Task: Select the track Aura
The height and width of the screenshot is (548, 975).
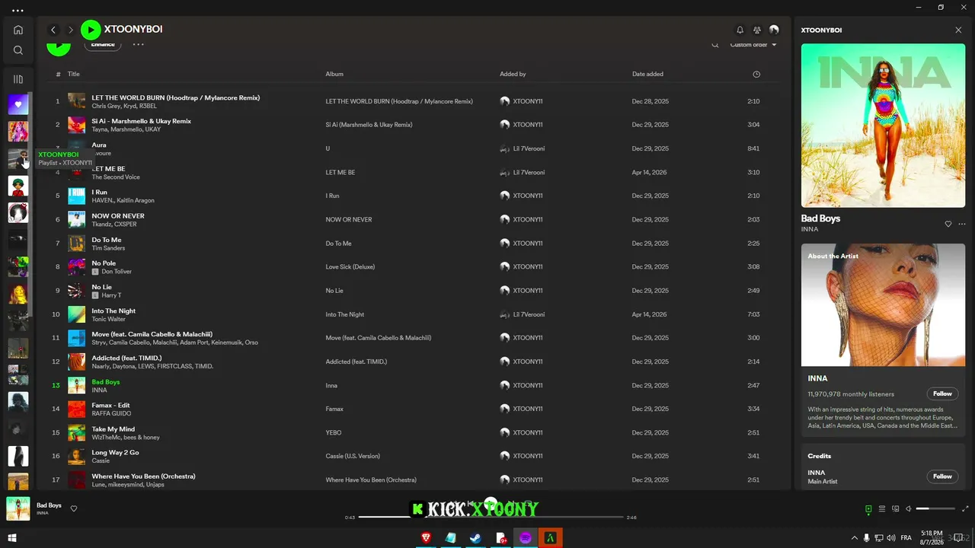Action: point(99,145)
